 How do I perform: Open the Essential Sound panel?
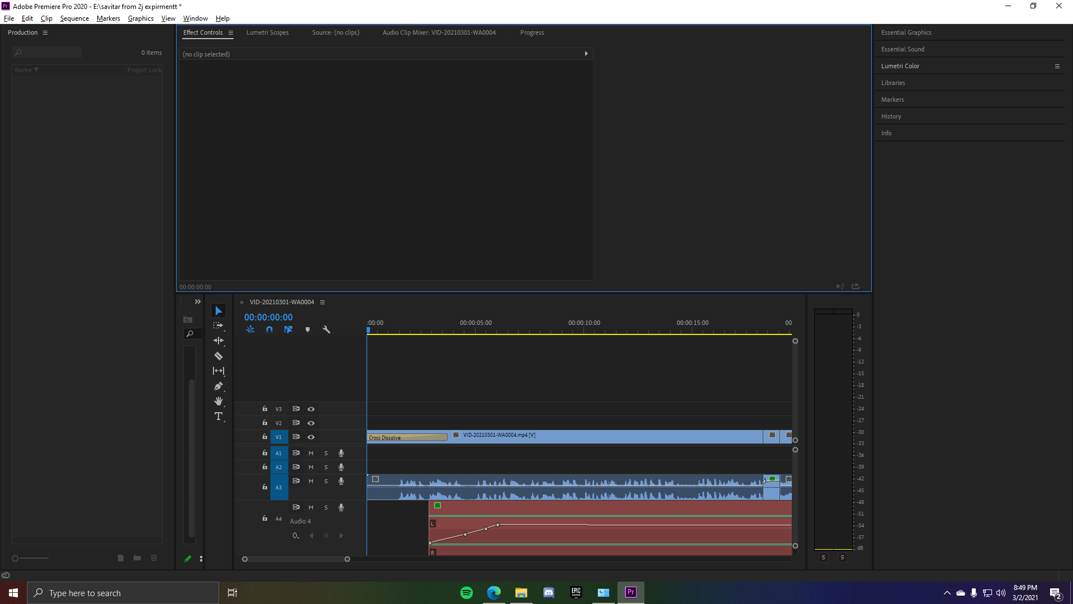click(903, 49)
